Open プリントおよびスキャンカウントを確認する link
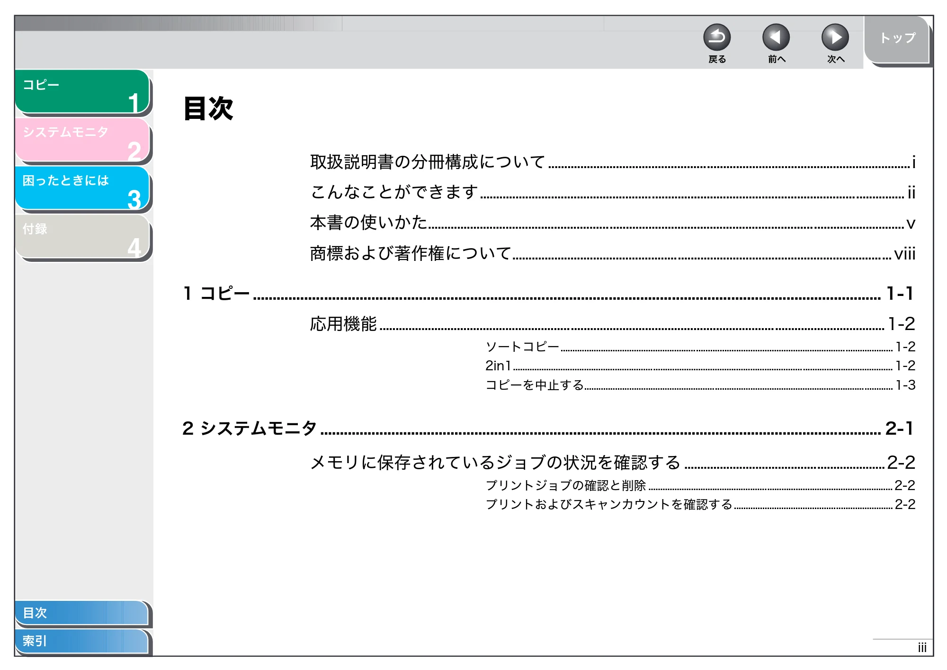This screenshot has height=670, width=947. pos(700,504)
